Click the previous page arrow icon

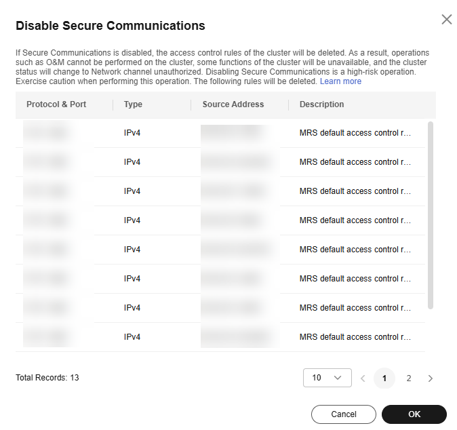tap(363, 378)
